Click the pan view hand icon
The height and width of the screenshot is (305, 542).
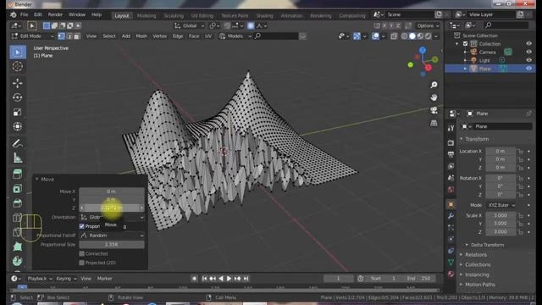[x=434, y=97]
